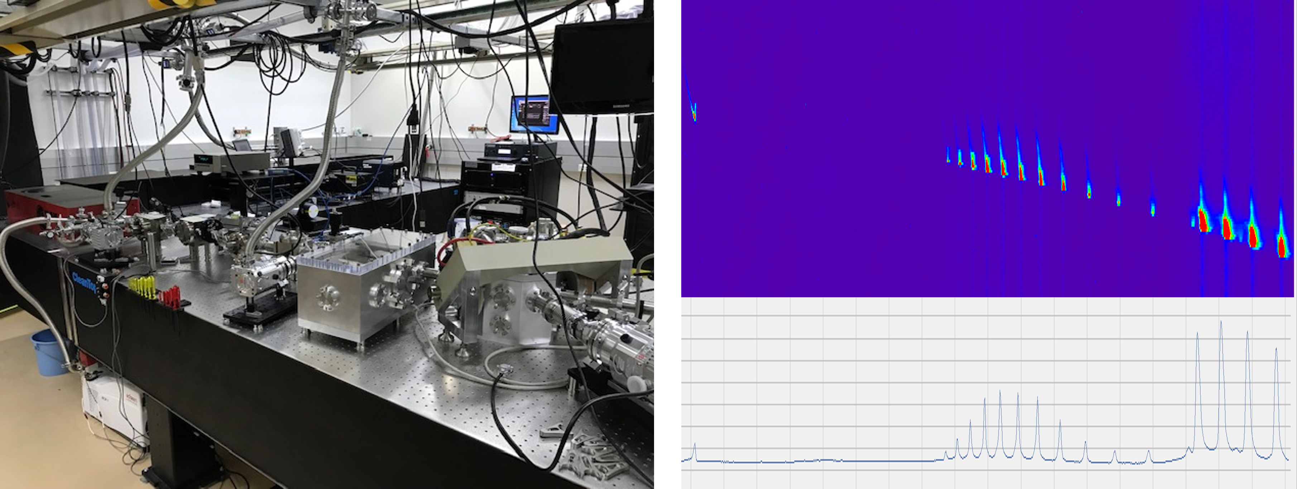This screenshot has height=489, width=1297.
Task: Click the "CleanTop" label on the optical table
Action: (x=83, y=283)
